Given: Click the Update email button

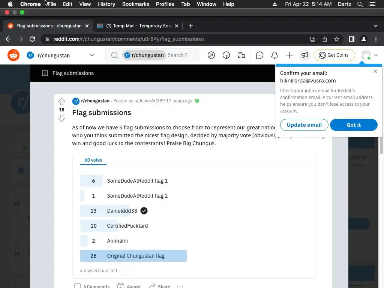Looking at the screenshot, I should click(x=304, y=125).
